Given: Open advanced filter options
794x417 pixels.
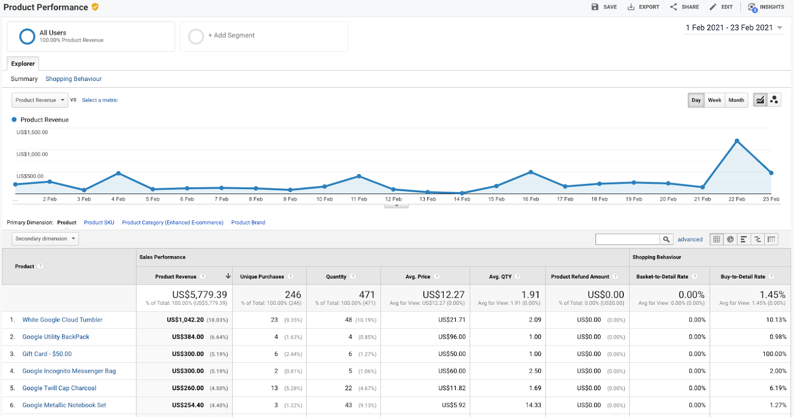Looking at the screenshot, I should (690, 239).
